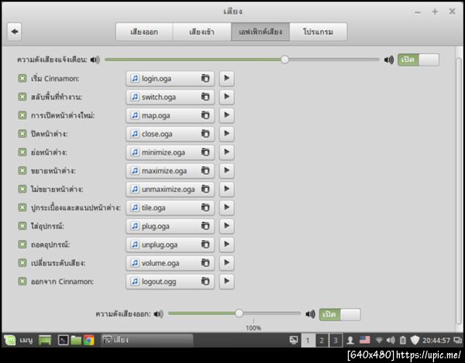The image size is (465, 363).
Task: Play the maximize.oga sound preview
Action: tap(226, 170)
